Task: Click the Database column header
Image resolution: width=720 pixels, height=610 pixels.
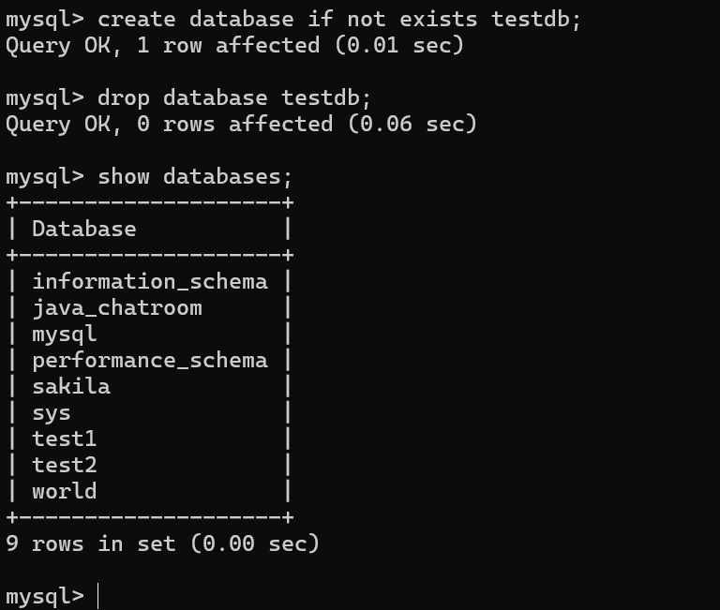Action: 84,229
